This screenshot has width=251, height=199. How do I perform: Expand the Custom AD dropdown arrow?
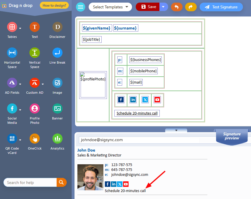pos(43,84)
